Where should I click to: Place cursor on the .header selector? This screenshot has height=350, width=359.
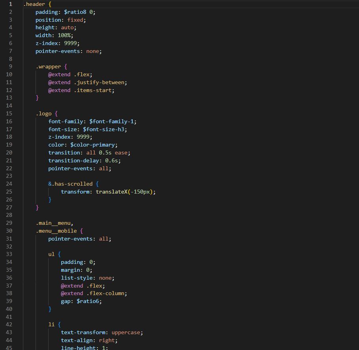[34, 4]
